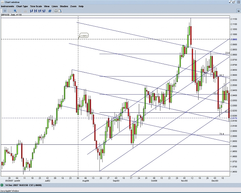Click the Java Applet Window label
The image size is (241, 193).
coord(10,191)
